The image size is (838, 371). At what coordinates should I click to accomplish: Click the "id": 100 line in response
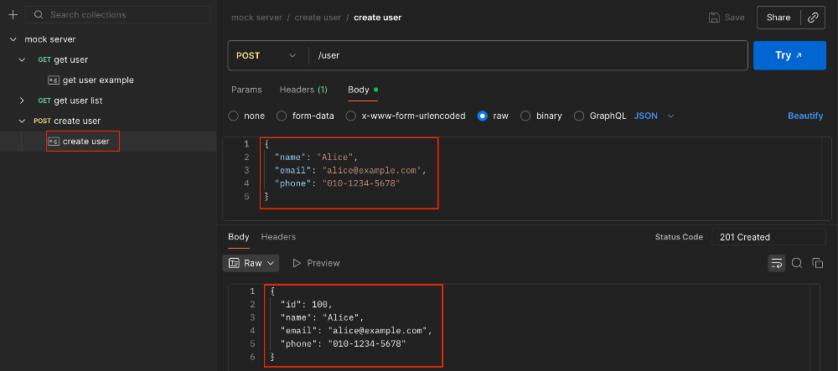tap(307, 304)
